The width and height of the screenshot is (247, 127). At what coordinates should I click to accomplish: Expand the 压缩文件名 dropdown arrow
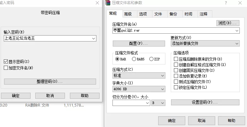click(237, 31)
